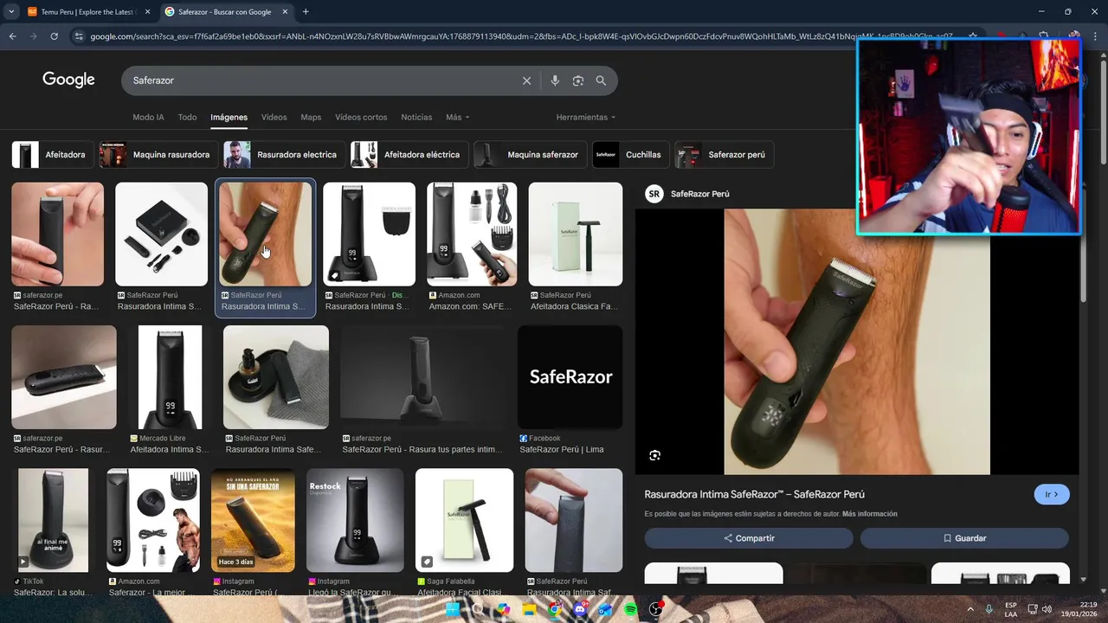Open the Facebook SafeRazor logo thumbnail
This screenshot has width=1108, height=623.
coord(570,377)
